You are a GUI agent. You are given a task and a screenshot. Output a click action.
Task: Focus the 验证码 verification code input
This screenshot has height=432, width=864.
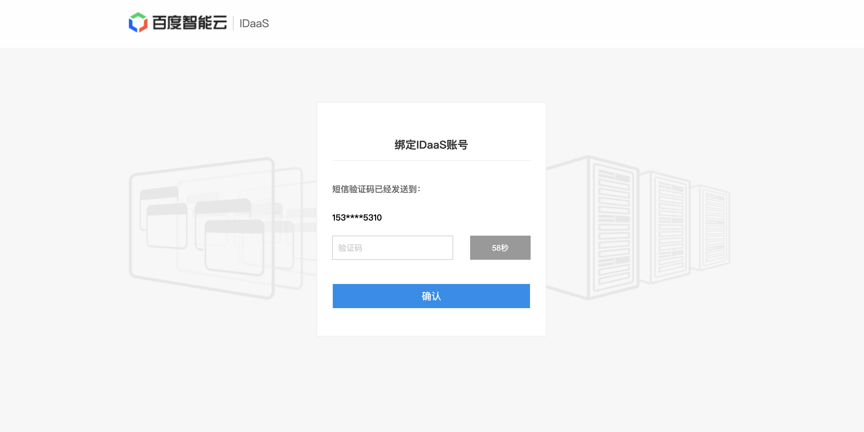392,248
